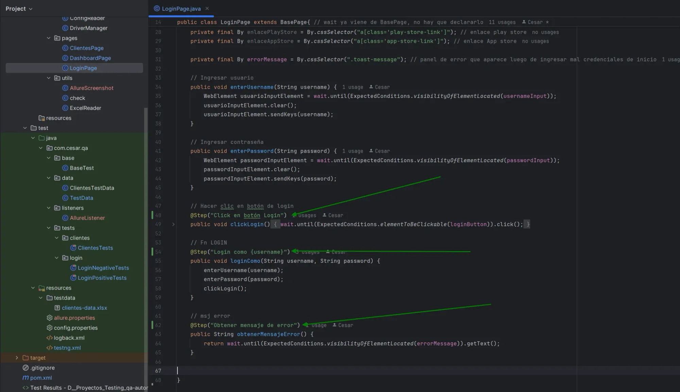Click the AllureListener class icon

(x=65, y=218)
